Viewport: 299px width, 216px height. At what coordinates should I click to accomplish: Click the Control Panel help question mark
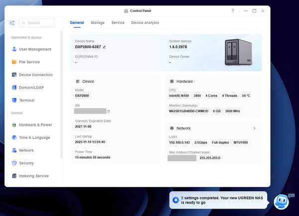click(x=233, y=10)
